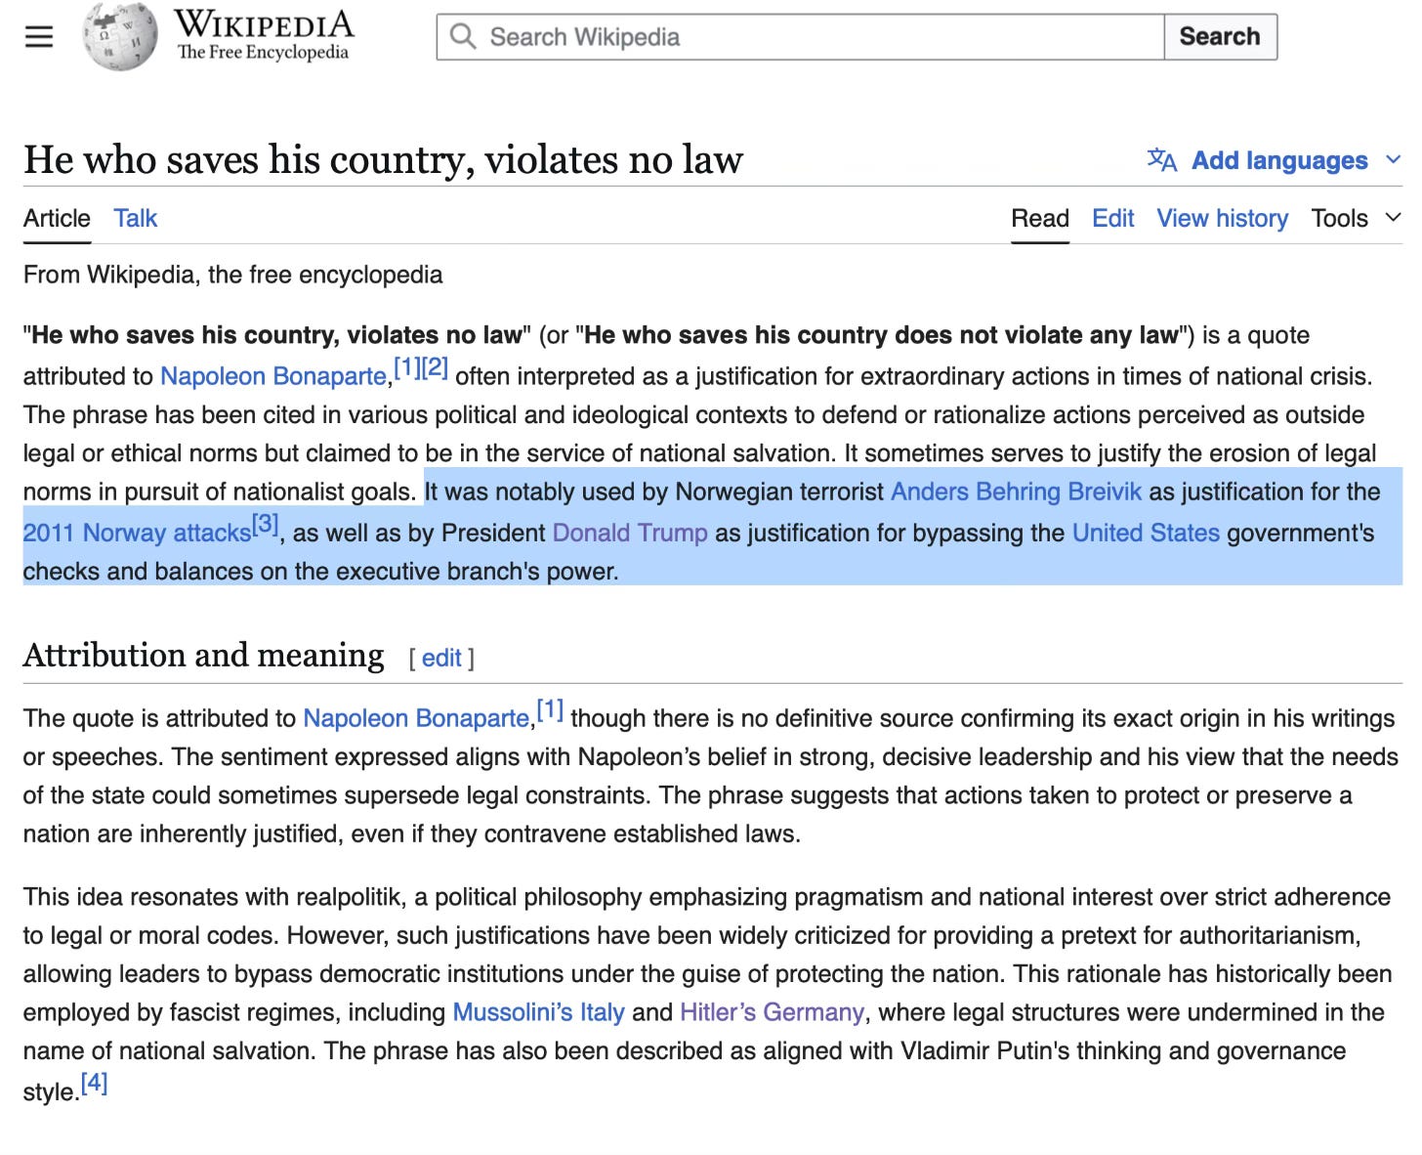
Task: Open the View history tab
Action: (x=1222, y=218)
